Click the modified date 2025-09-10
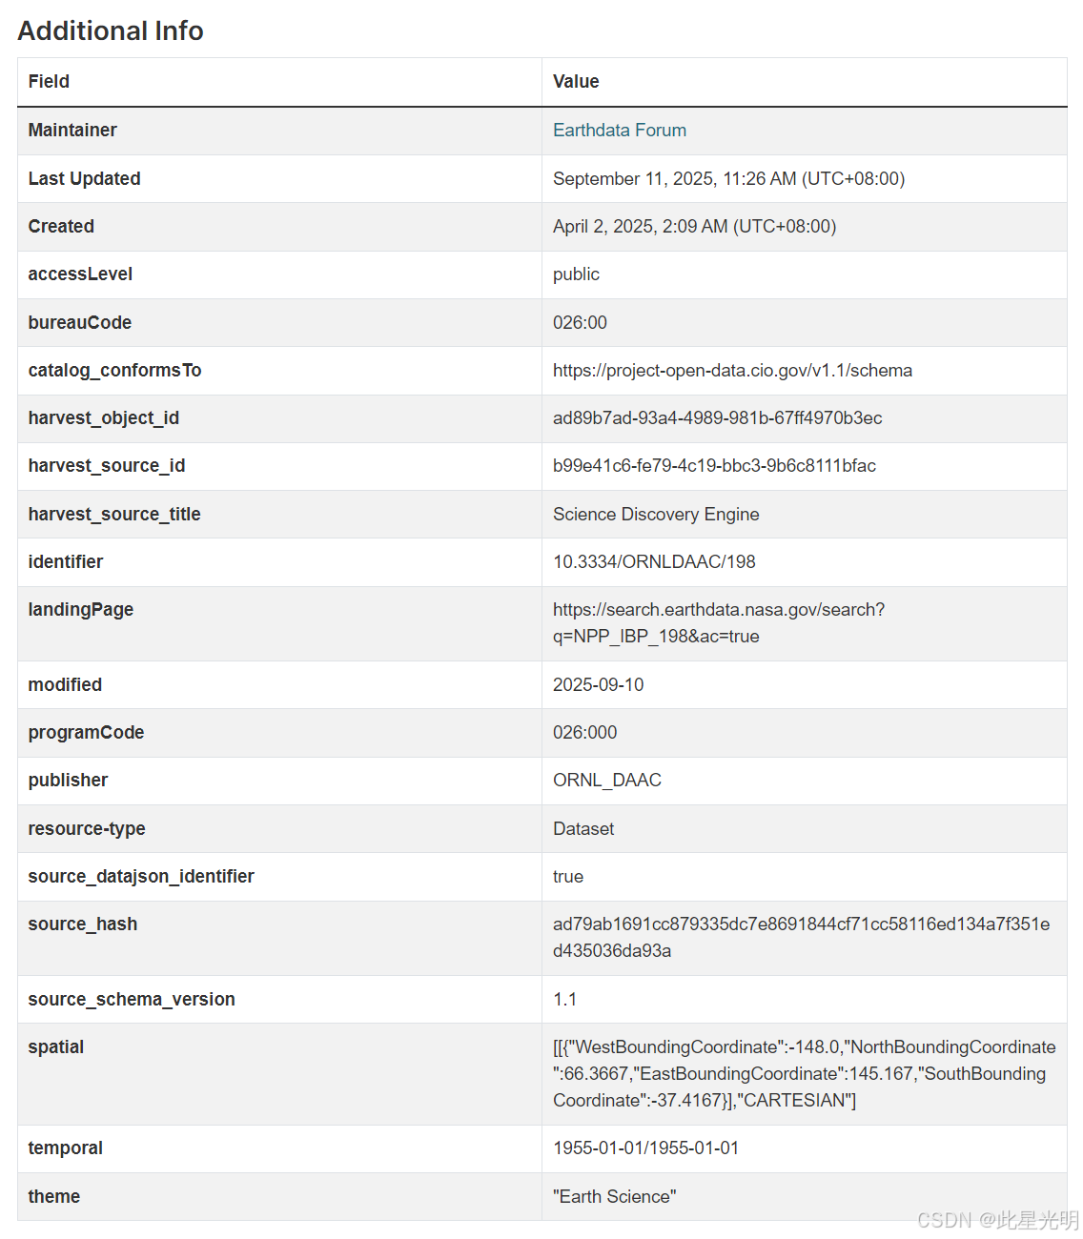Image resolution: width=1083 pixels, height=1239 pixels. coord(598,685)
